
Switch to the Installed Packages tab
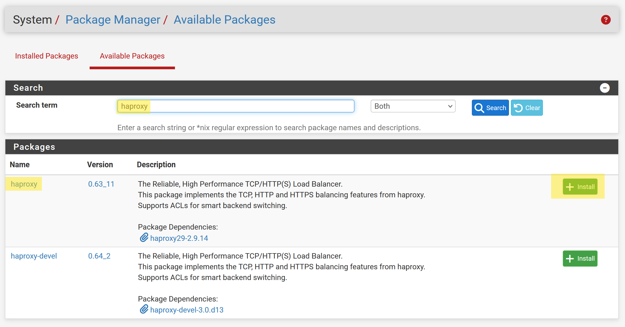(x=47, y=56)
